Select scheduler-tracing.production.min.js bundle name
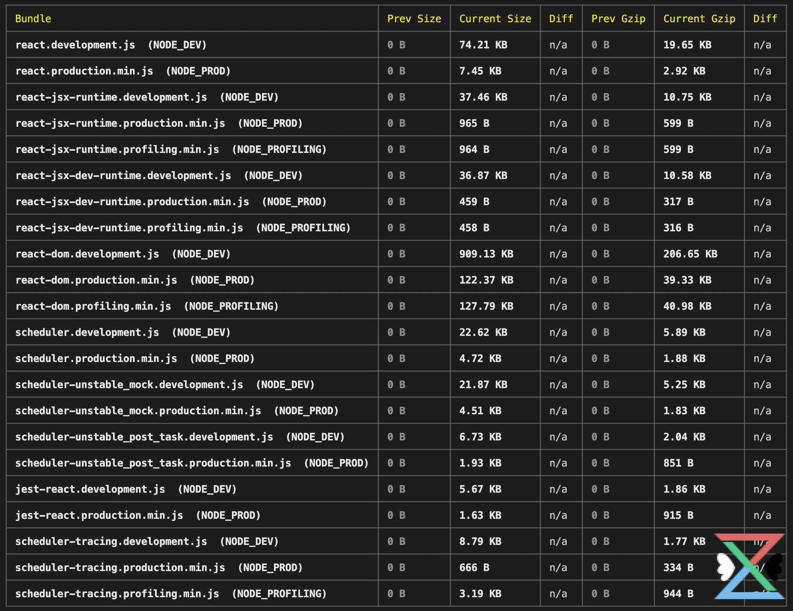The image size is (793, 611). (120, 568)
